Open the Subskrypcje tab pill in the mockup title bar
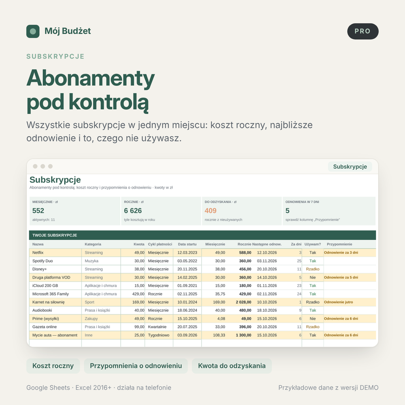This screenshot has height=405, width=405. 350,167
